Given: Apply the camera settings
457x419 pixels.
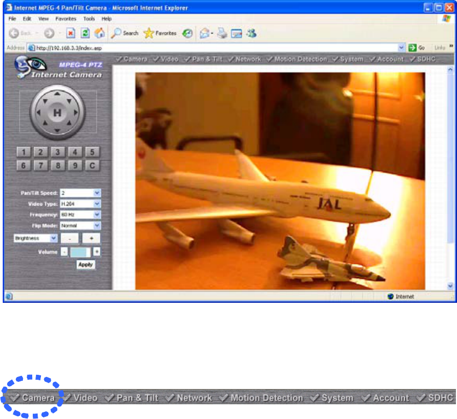Looking at the screenshot, I should [x=86, y=265].
